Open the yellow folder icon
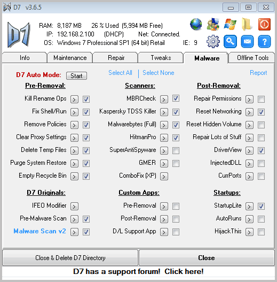The image size is (277, 282). point(247,24)
